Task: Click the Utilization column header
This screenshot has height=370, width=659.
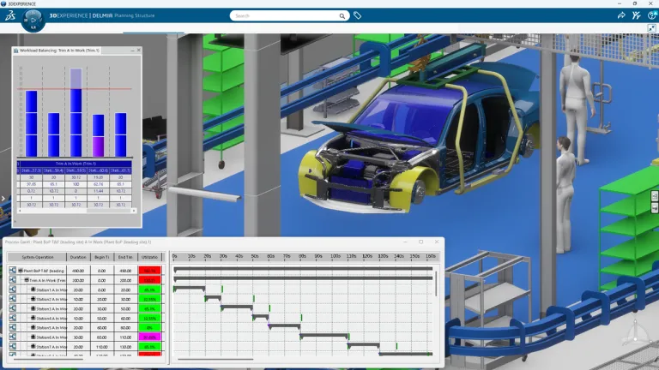Action: [x=149, y=256]
